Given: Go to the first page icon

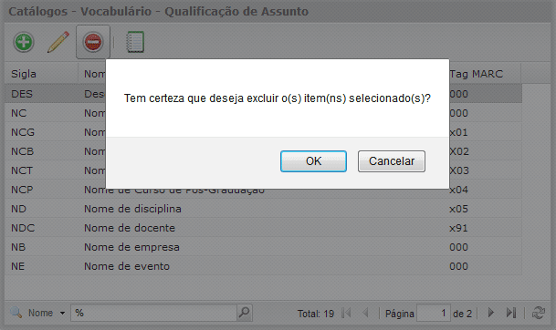Looking at the screenshot, I should pos(346,313).
